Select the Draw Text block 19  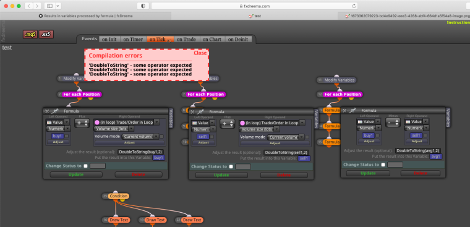pos(156,220)
